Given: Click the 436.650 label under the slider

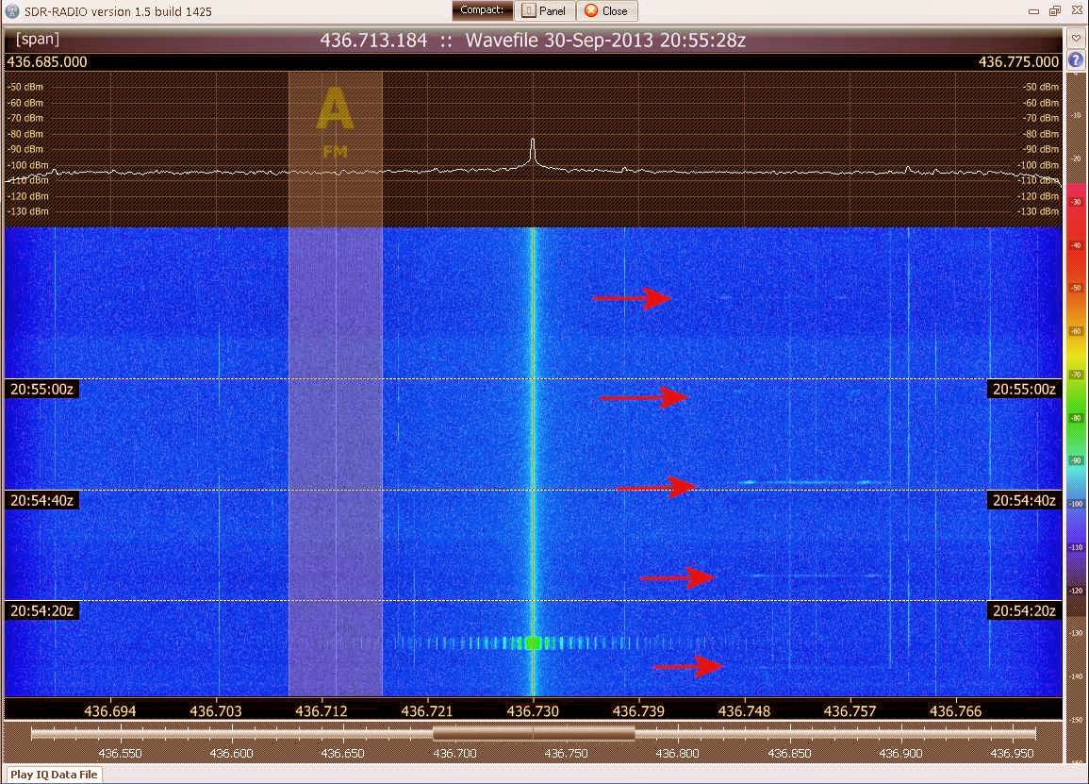Looking at the screenshot, I should 342,754.
